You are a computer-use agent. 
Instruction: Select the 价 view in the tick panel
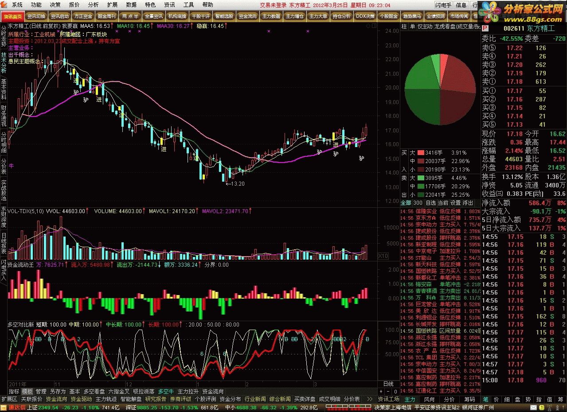point(497,400)
